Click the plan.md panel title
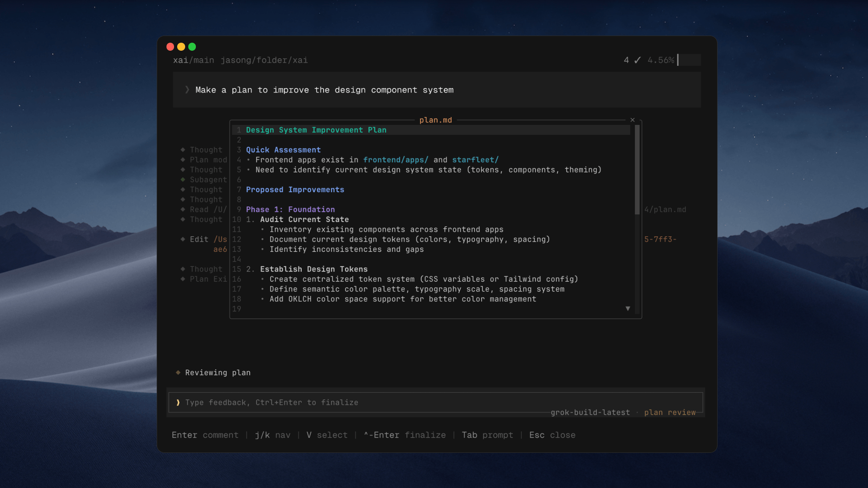Image resolution: width=868 pixels, height=488 pixels. (x=435, y=120)
